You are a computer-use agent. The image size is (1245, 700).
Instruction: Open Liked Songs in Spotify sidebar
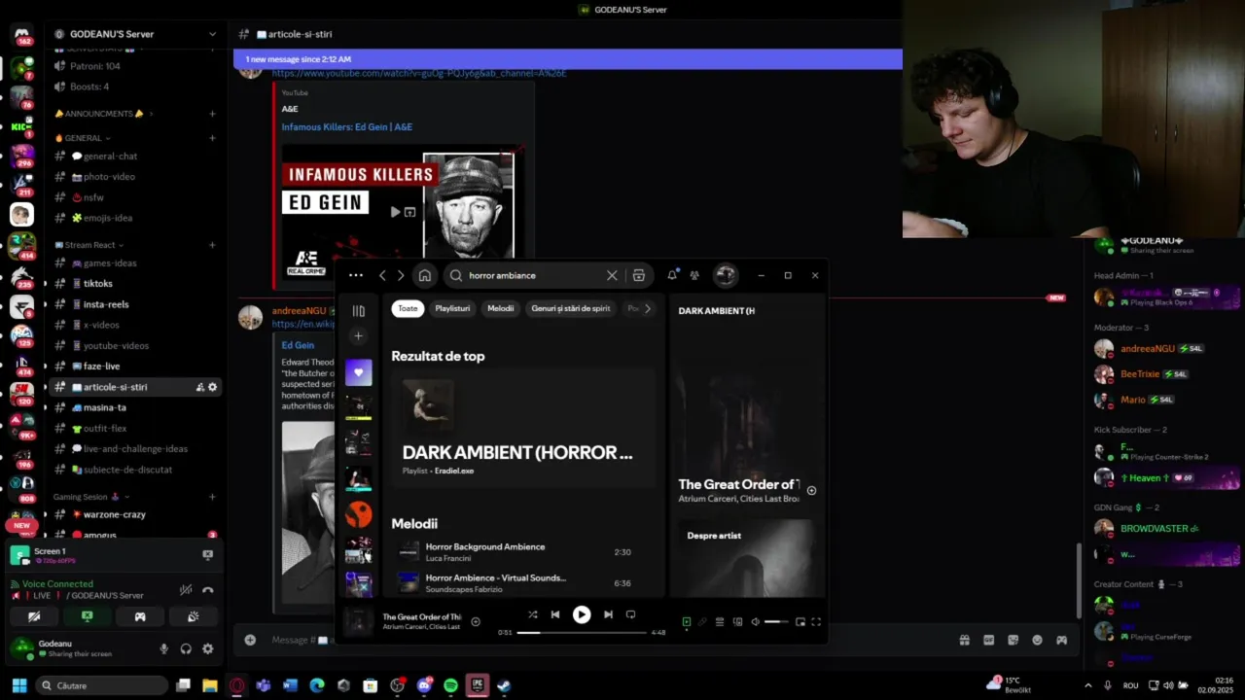pyautogui.click(x=358, y=372)
